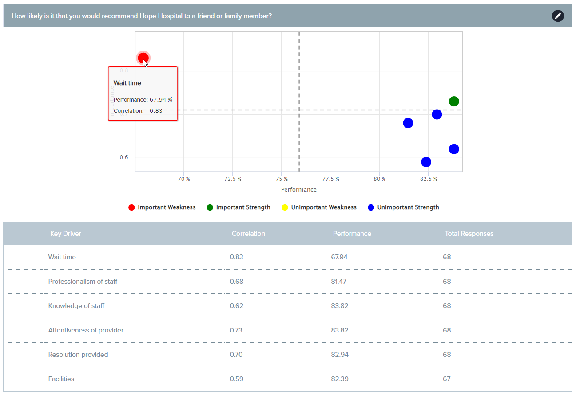The height and width of the screenshot is (395, 576).
Task: Click the Wait time tooltip box
Action: 143,94
